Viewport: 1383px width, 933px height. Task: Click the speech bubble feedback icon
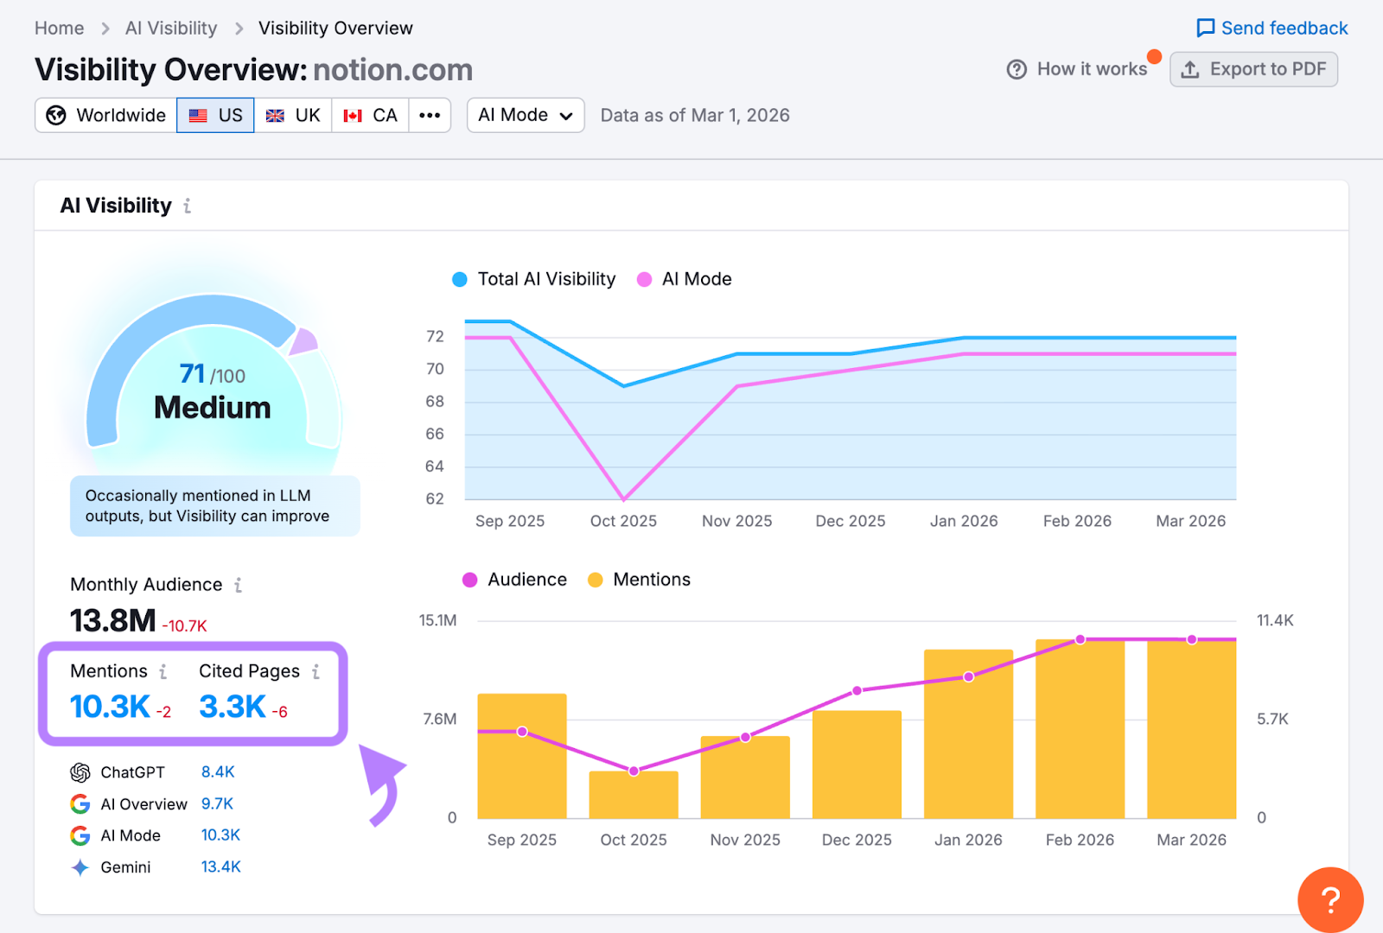(x=1204, y=28)
